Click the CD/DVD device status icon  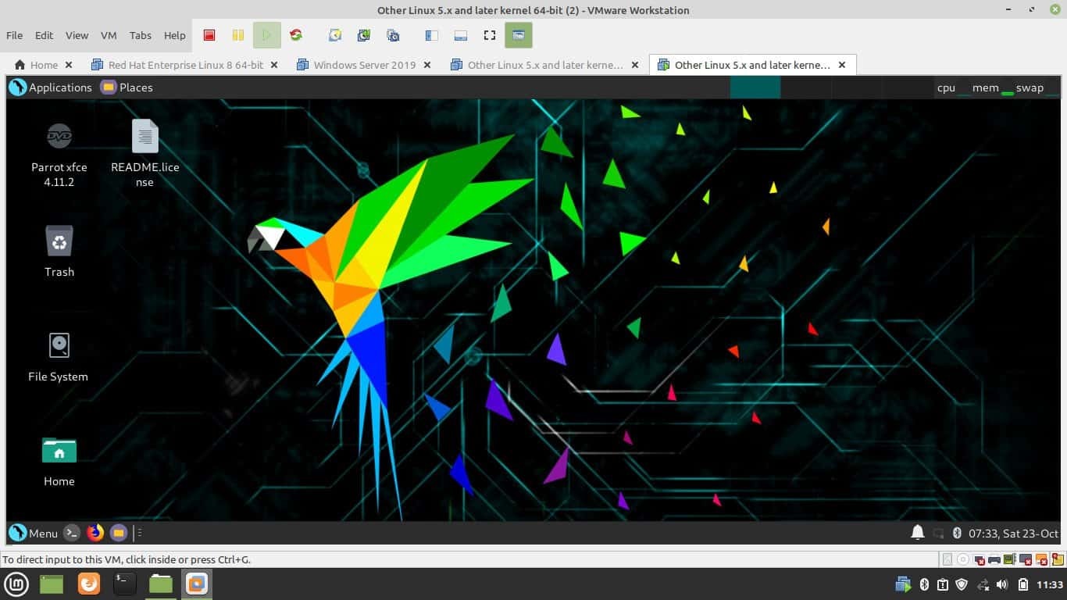pos(963,559)
